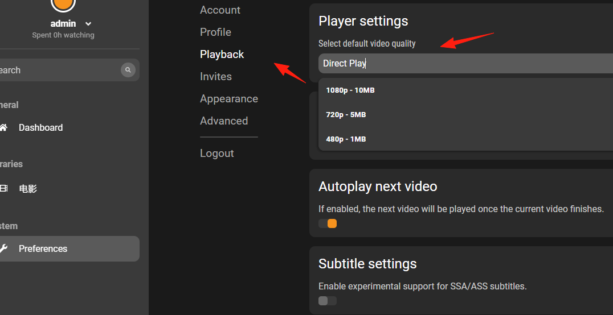Viewport: 613px width, 315px height.
Task: Click the autoplay description text
Action: [x=461, y=209]
